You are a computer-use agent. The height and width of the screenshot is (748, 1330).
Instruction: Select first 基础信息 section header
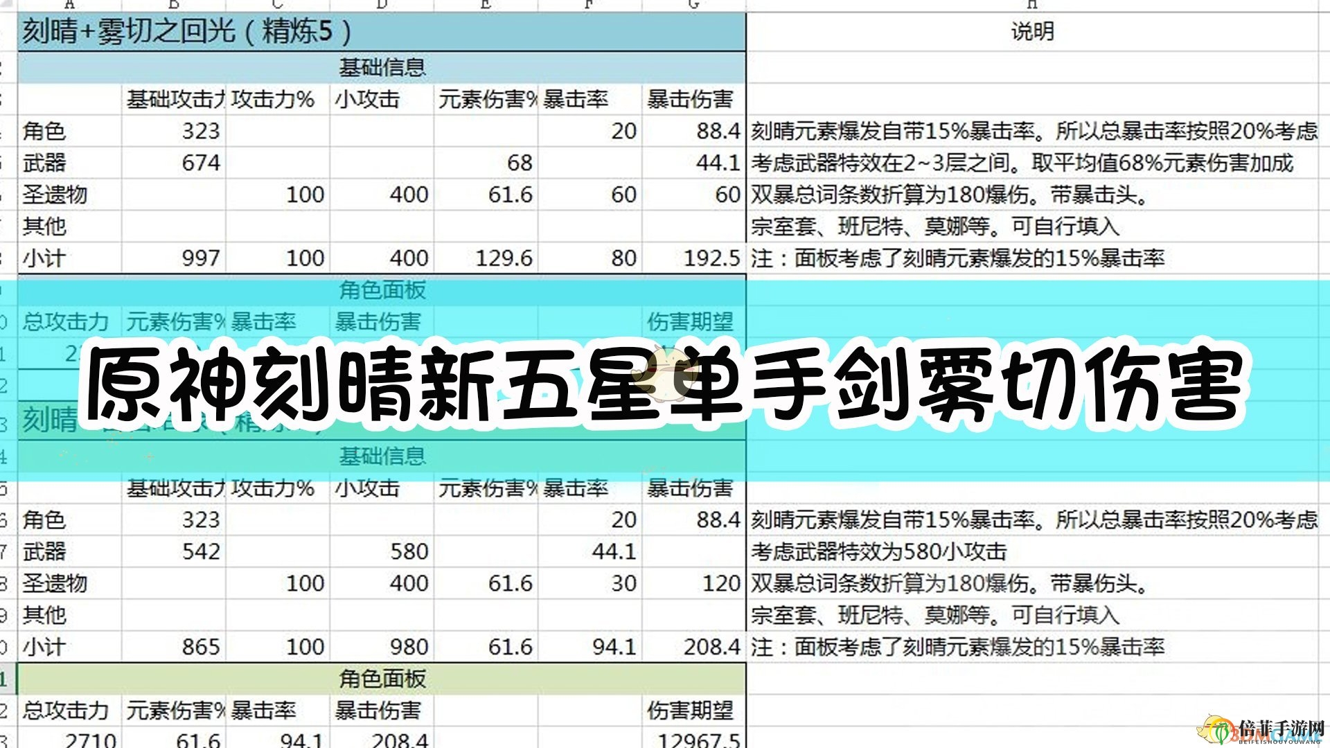[382, 68]
